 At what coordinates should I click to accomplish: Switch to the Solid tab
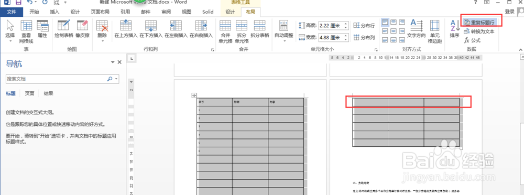click(x=208, y=12)
